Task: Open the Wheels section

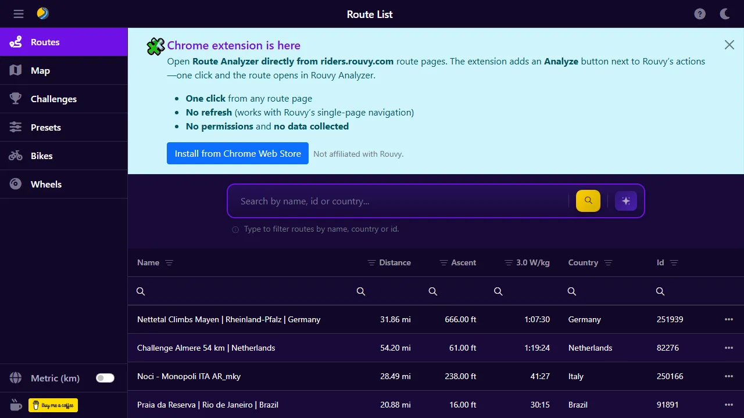Action: tap(45, 184)
